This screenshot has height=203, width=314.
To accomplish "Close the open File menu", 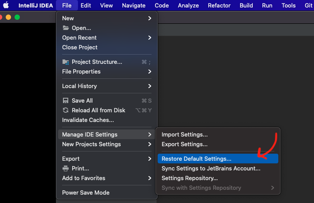I will click(x=67, y=5).
